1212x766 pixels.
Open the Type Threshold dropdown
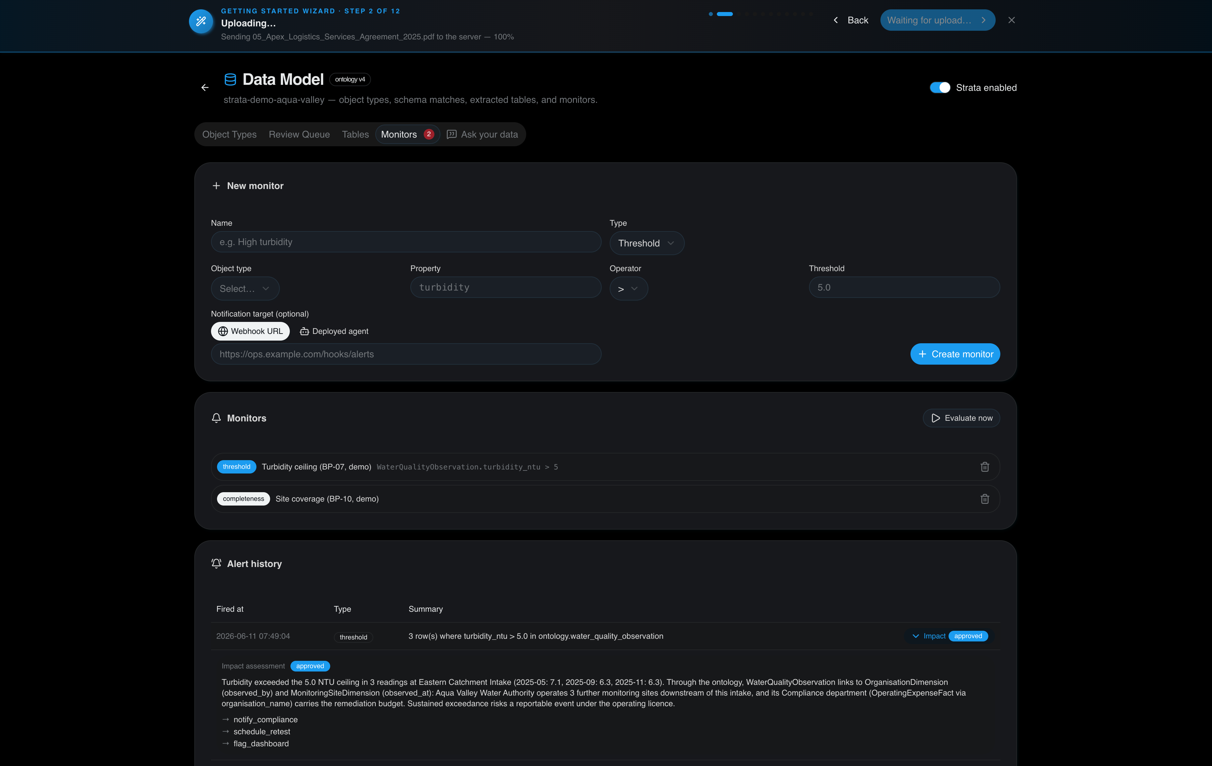[x=646, y=243]
